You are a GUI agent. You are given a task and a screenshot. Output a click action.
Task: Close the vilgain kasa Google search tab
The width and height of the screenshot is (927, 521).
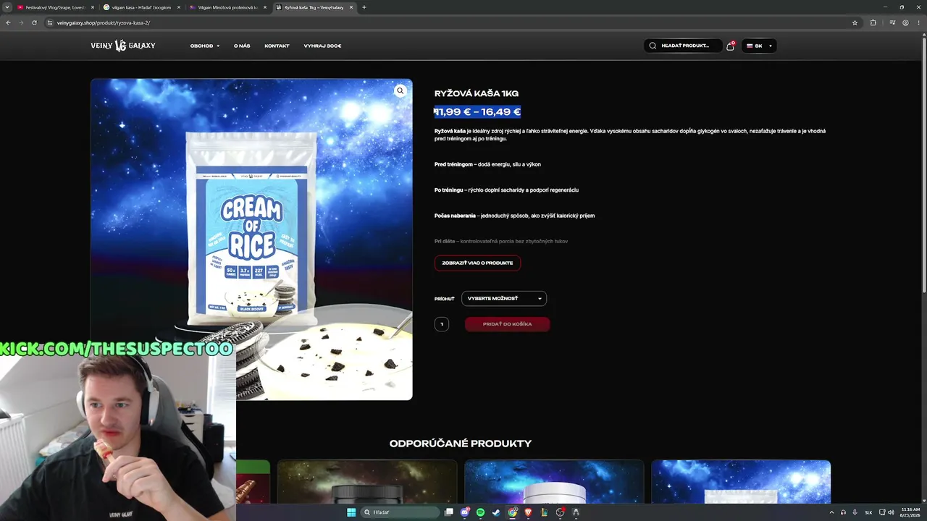pos(179,7)
